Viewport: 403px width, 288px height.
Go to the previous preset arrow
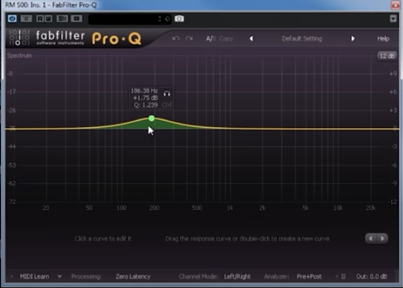[251, 39]
